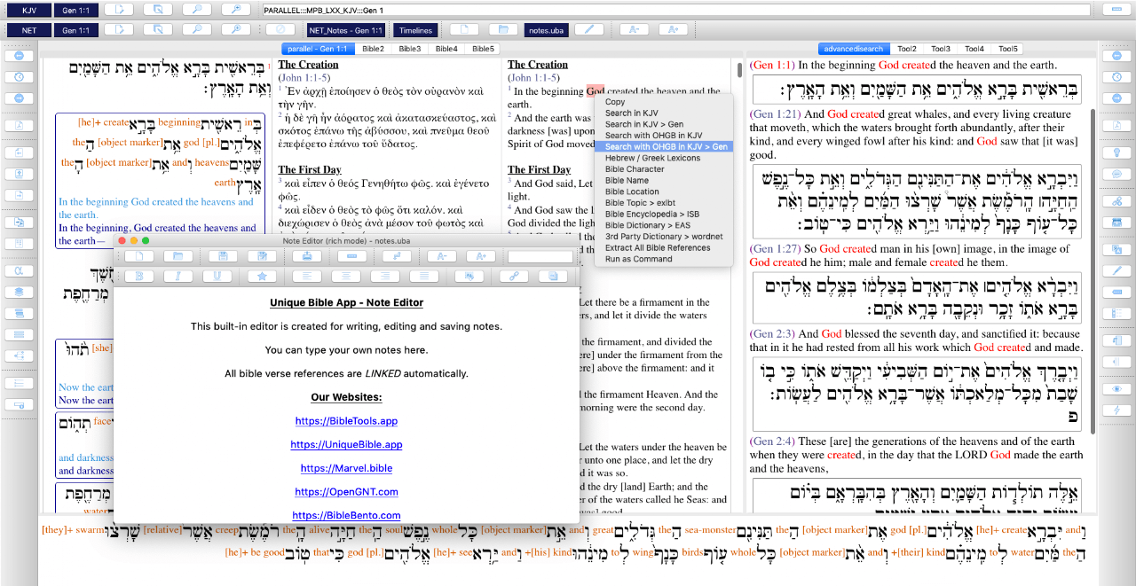Click Note Editor A+ increase font icon
Image resolution: width=1136 pixels, height=586 pixels.
click(480, 256)
